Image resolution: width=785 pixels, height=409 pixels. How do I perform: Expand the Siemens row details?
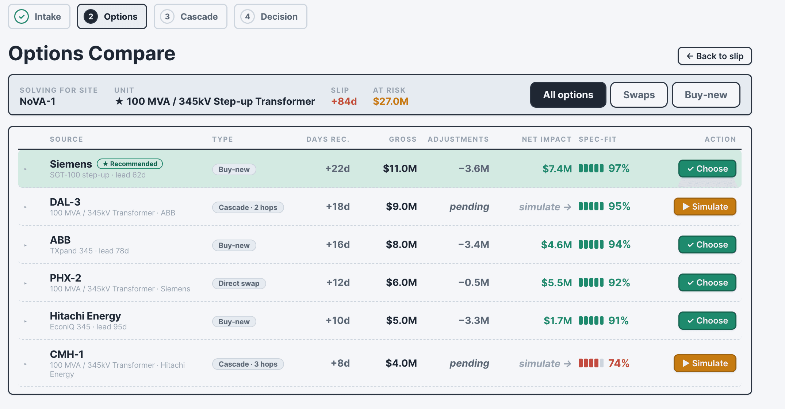click(x=26, y=169)
